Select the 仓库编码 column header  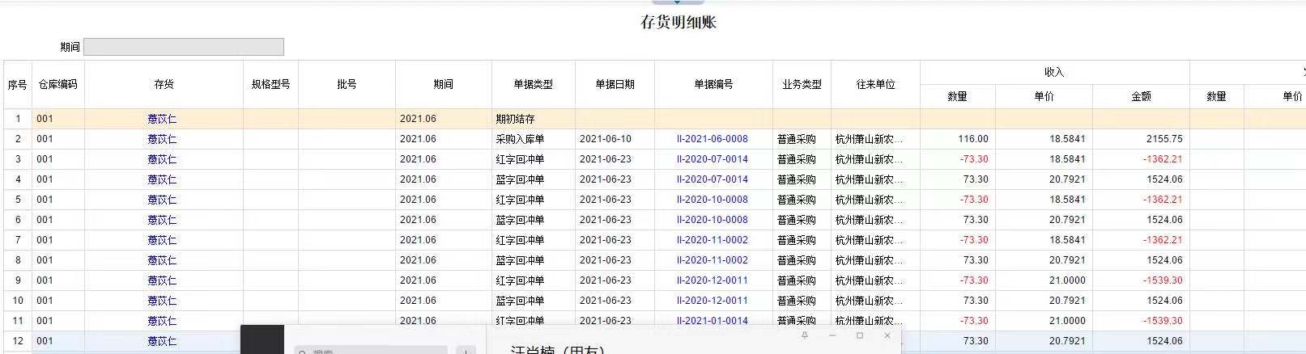click(58, 84)
